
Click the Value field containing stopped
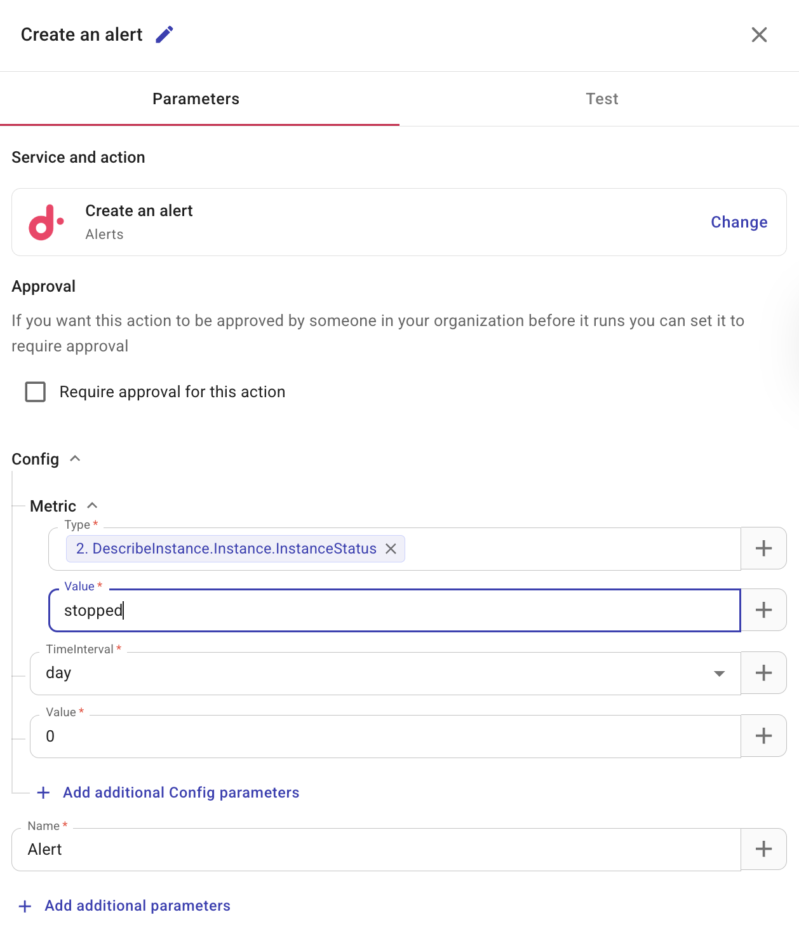click(x=318, y=609)
